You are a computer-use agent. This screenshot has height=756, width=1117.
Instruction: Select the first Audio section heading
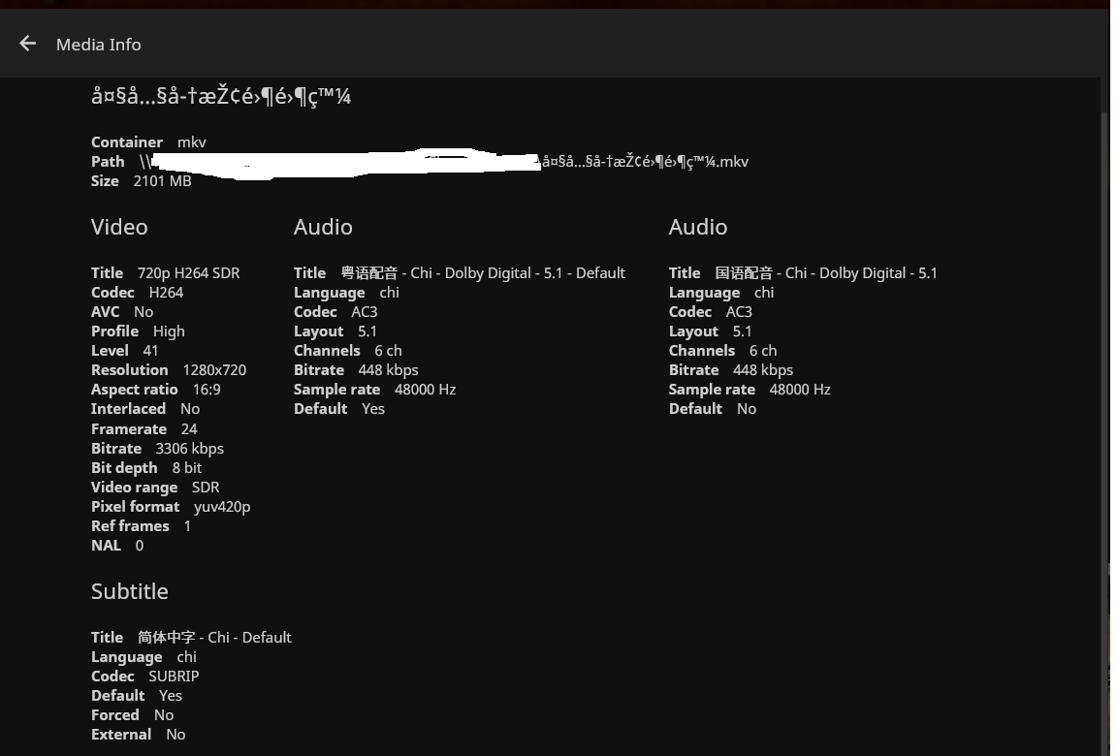pyautogui.click(x=324, y=227)
